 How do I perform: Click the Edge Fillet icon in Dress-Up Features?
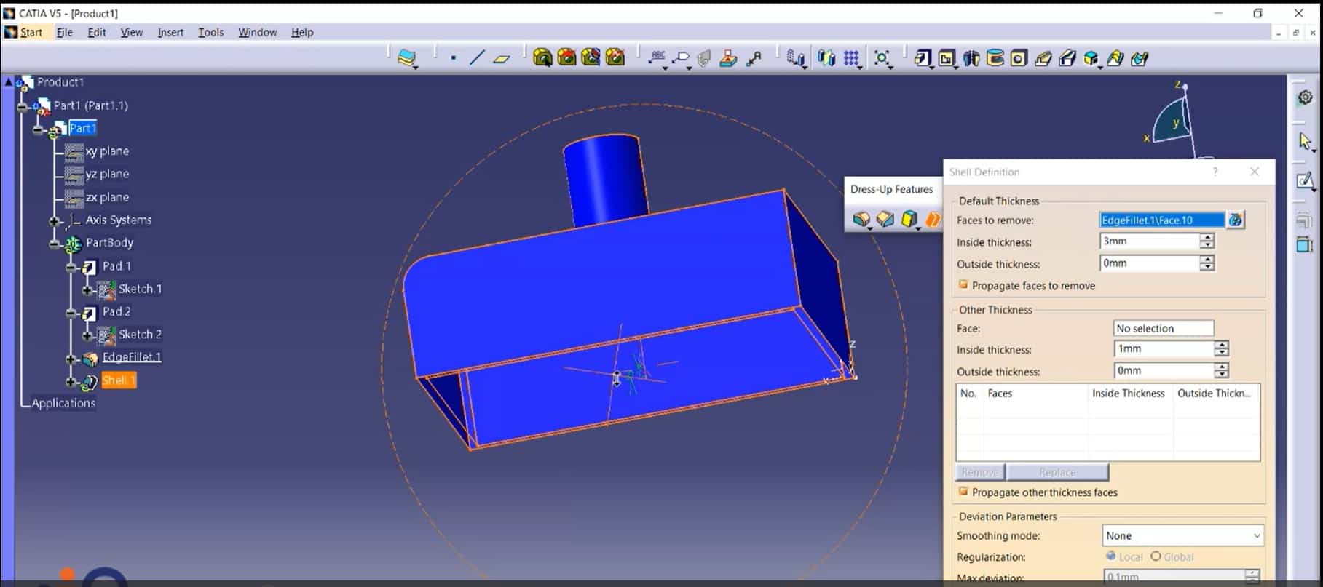click(861, 219)
